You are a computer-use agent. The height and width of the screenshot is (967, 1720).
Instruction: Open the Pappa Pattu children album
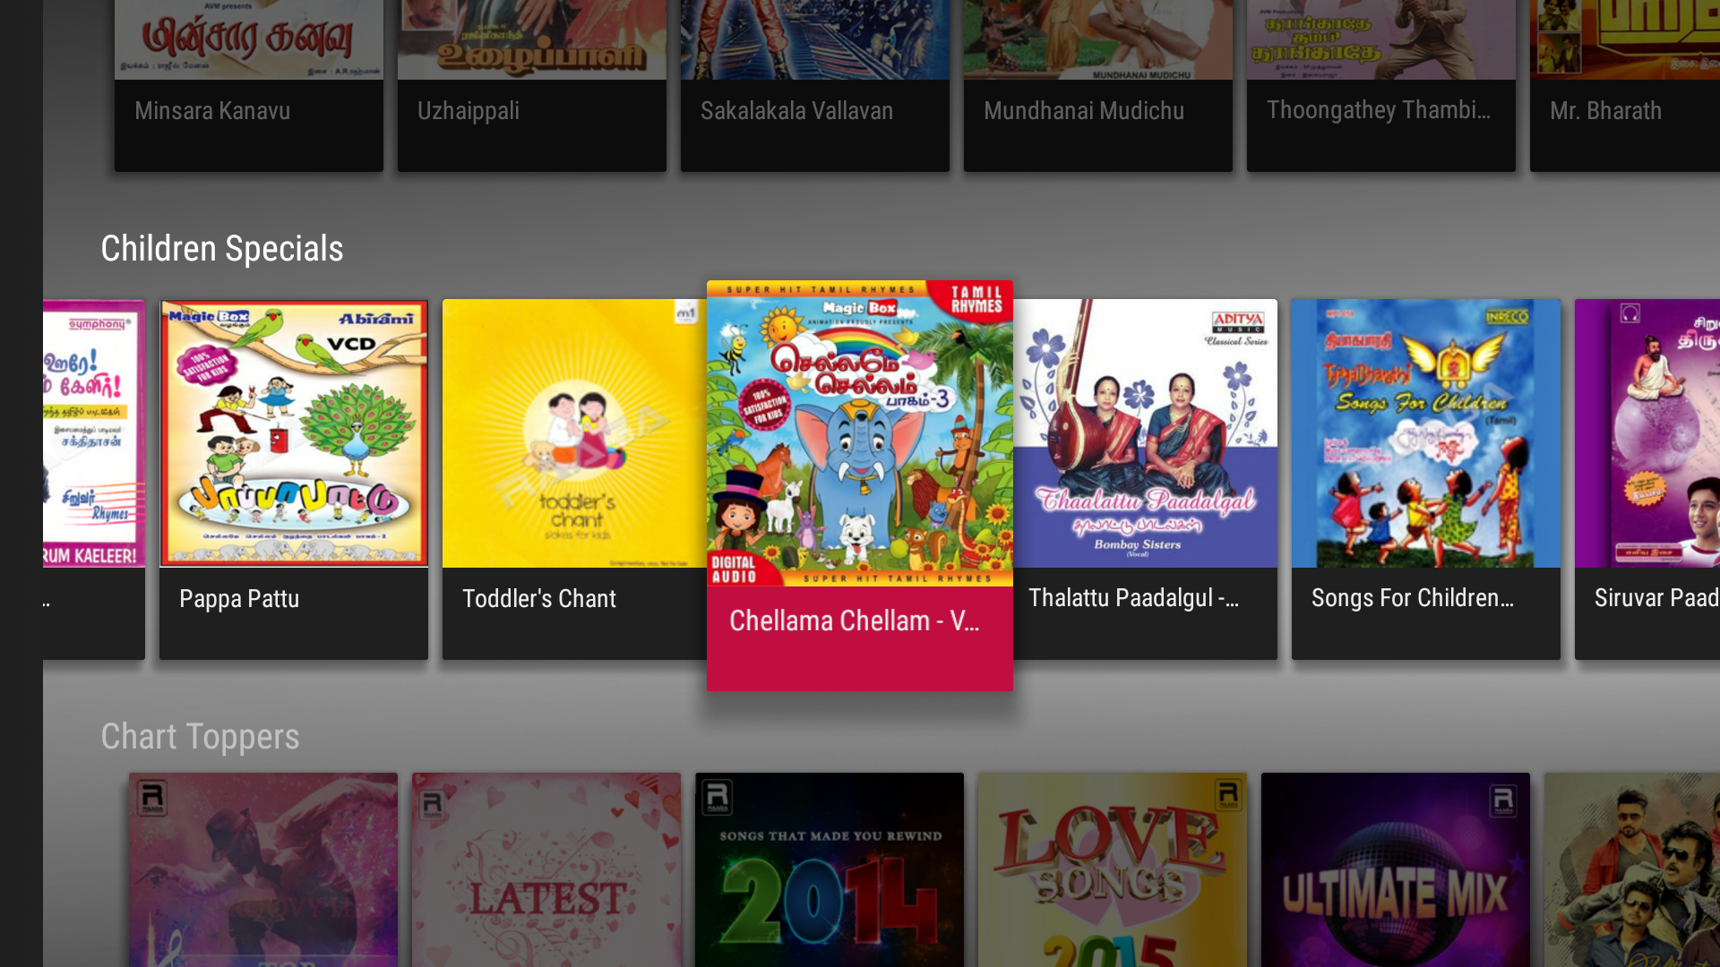[x=294, y=480]
